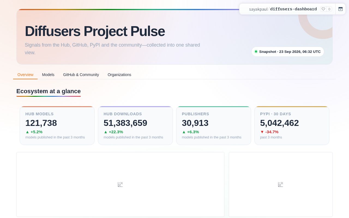
Task: Select the 5,042,462 PyPI value
Action: coord(279,123)
